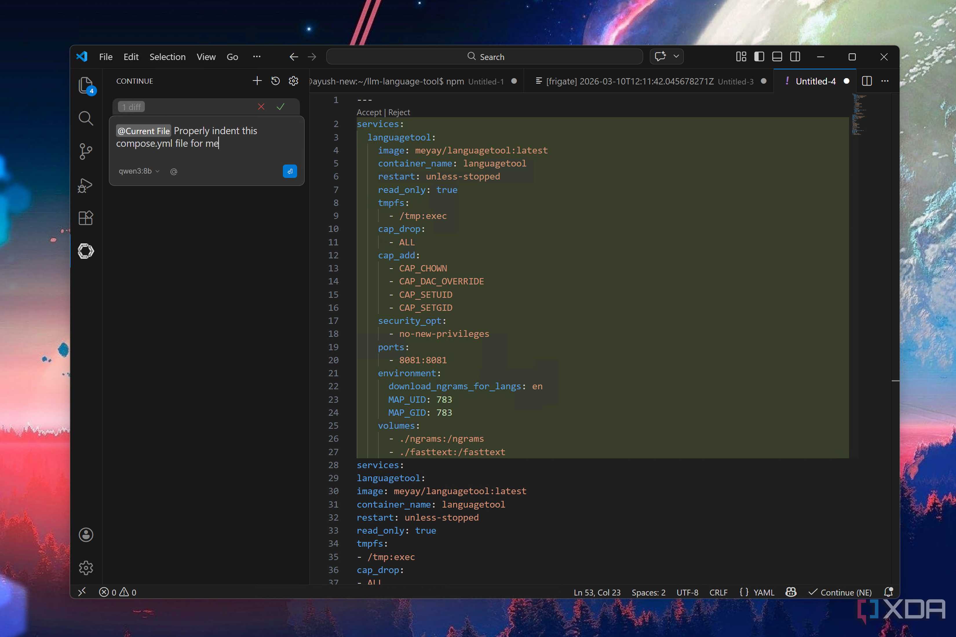This screenshot has width=956, height=637.
Task: Open notifications bell in status bar
Action: [889, 592]
